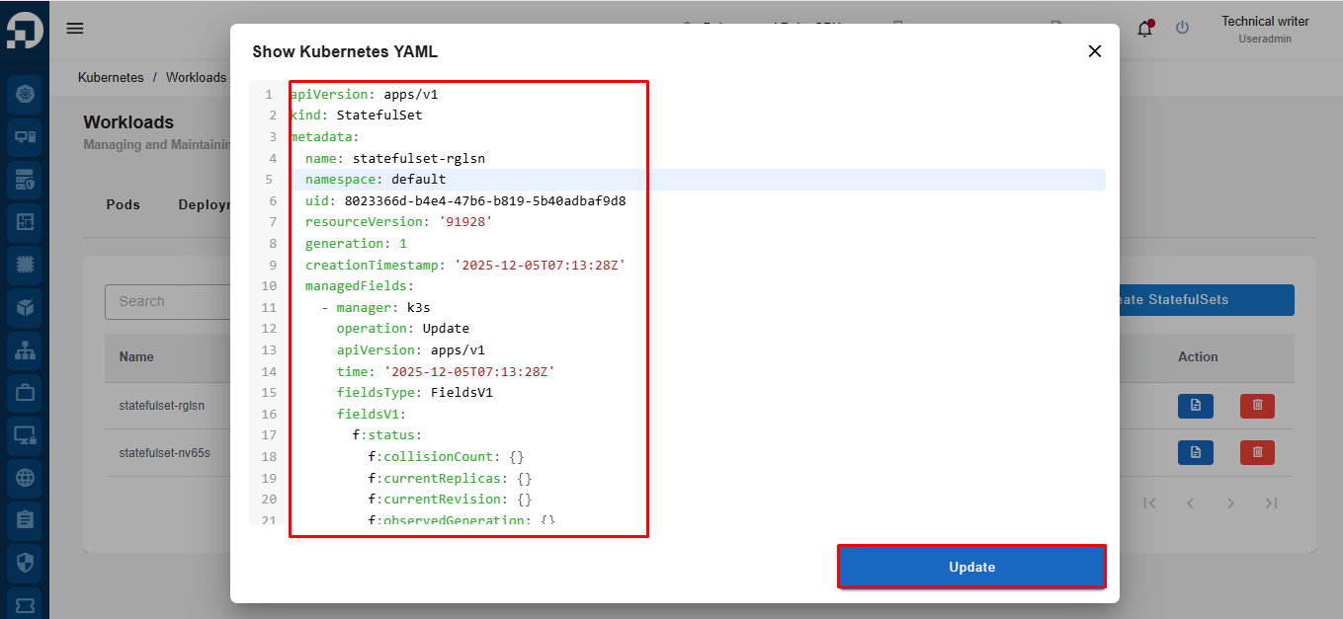View YAML for statefulset-nv65s

[x=1195, y=452]
